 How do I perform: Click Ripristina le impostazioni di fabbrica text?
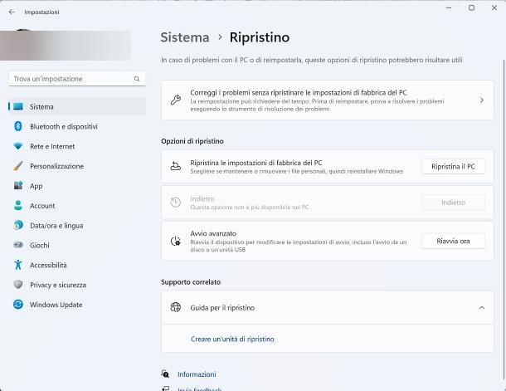(256, 163)
